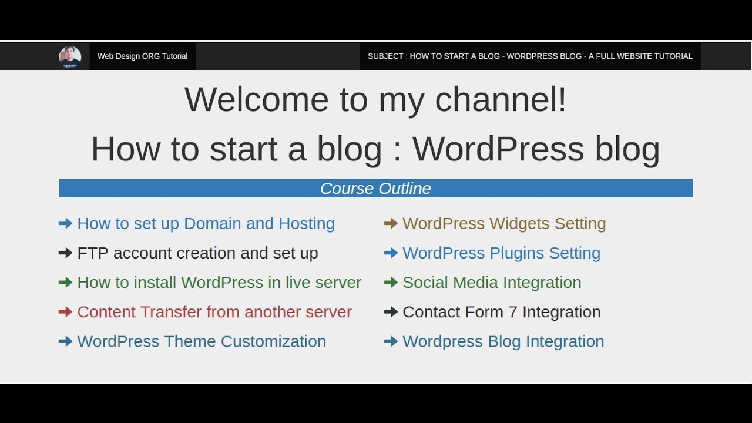The width and height of the screenshot is (752, 423).
Task: Open Content Transfer from another server
Action: (x=214, y=312)
